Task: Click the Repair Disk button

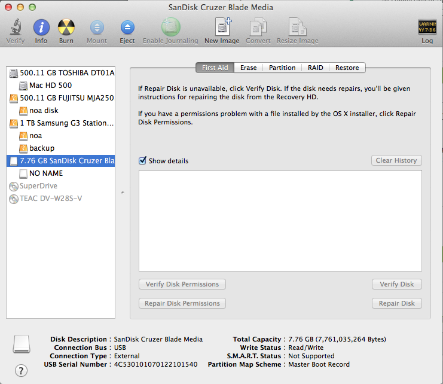Action: coord(396,303)
